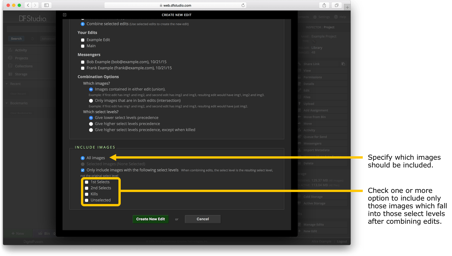Image resolution: width=452 pixels, height=256 pixels.
Task: Click Clear Bookmarks link
Action: pos(21,113)
